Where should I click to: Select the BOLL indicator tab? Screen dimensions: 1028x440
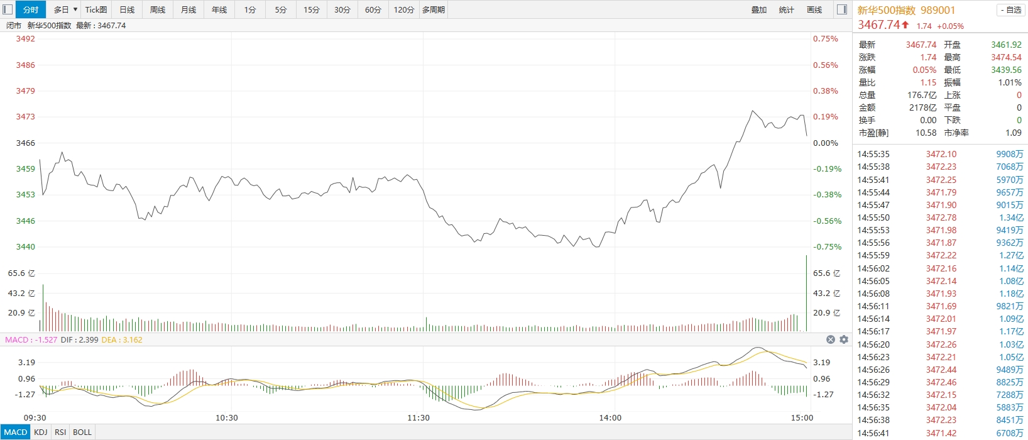82,432
